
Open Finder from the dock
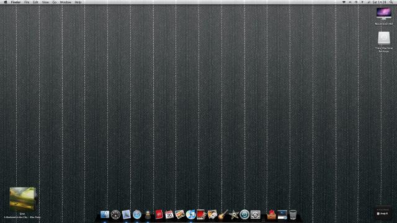tap(105, 214)
